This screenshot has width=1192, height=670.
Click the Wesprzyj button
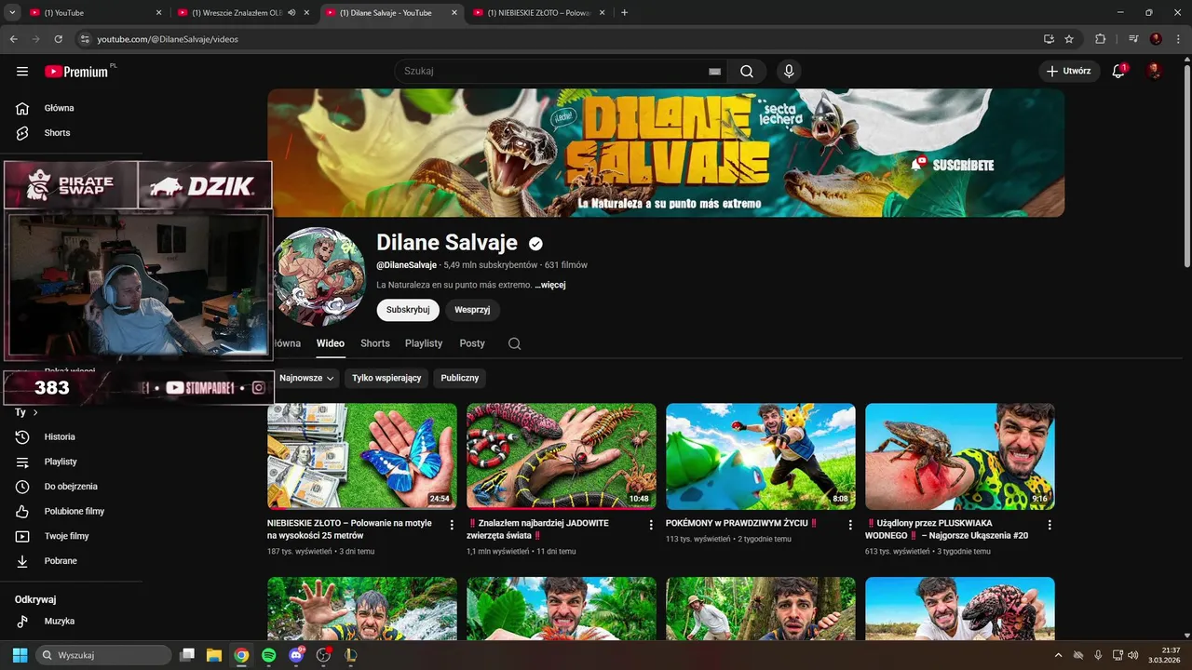472,310
